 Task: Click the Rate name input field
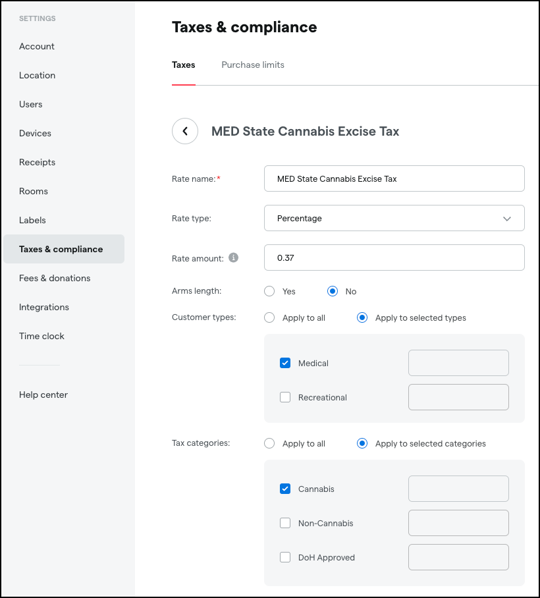pyautogui.click(x=394, y=178)
